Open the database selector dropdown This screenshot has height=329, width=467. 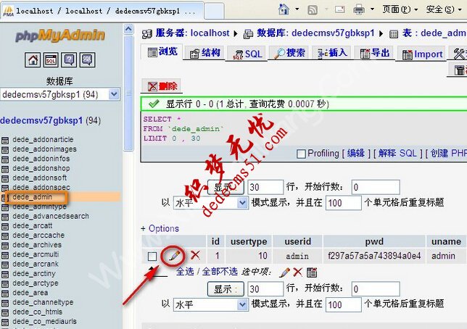(x=114, y=94)
